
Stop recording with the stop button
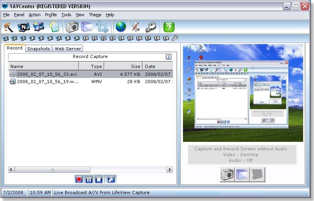(99, 179)
